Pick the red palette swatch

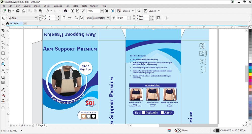click(x=250, y=77)
